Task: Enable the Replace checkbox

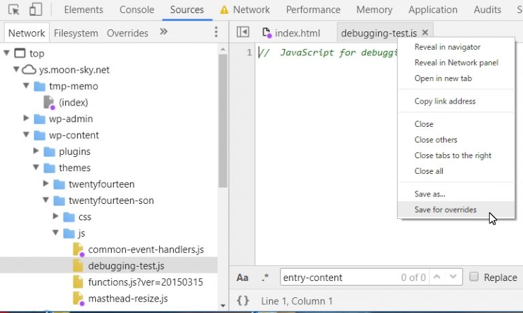Action: pos(474,277)
